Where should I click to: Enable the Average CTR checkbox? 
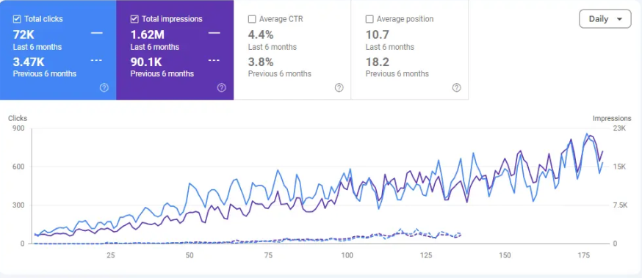[252, 19]
